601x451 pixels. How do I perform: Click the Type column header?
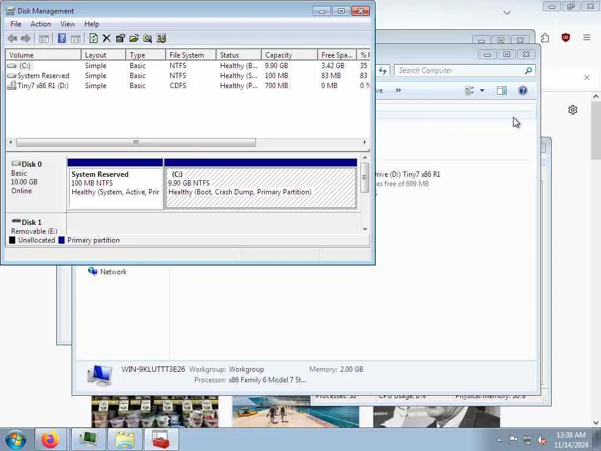[x=146, y=55]
